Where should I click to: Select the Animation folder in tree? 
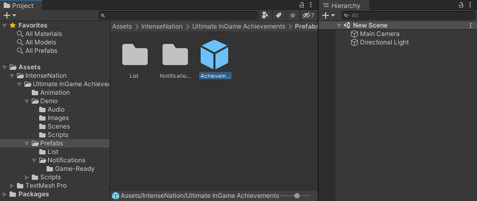coord(55,93)
